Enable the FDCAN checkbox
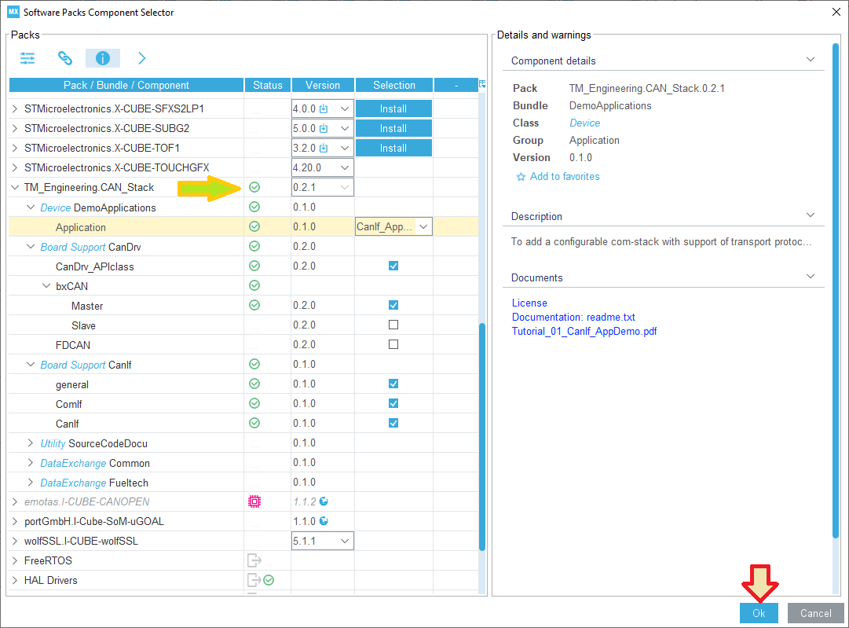Image resolution: width=849 pixels, height=628 pixels. click(393, 344)
